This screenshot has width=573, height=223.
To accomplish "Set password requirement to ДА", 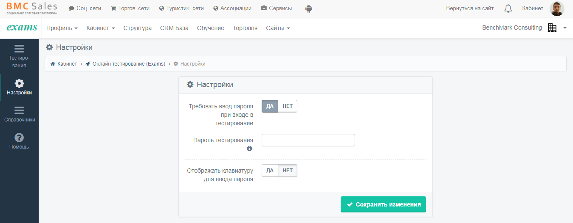I will (270, 106).
